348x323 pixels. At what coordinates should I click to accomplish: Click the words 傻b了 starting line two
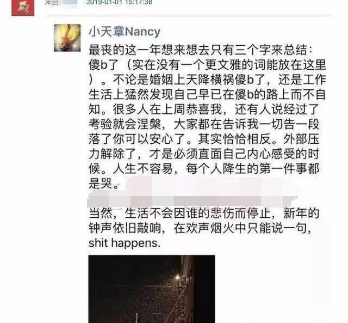(103, 65)
